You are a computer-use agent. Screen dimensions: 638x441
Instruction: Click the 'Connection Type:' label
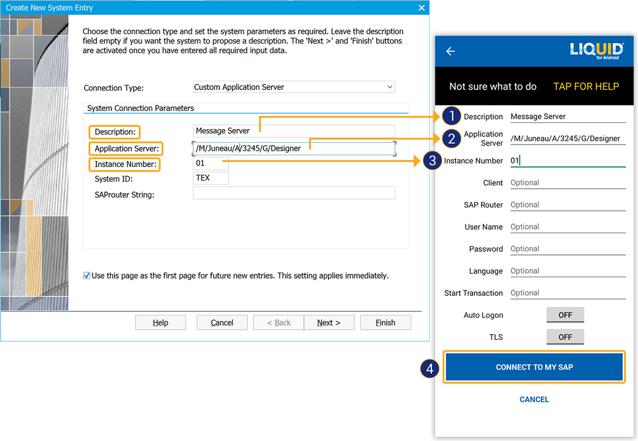click(114, 88)
